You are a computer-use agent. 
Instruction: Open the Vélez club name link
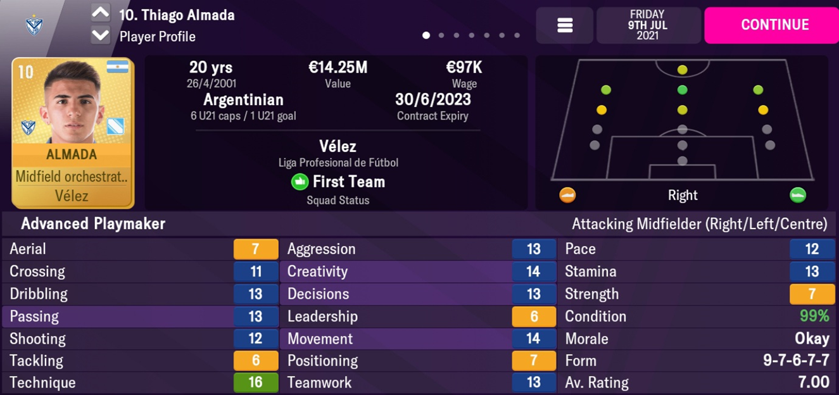tap(337, 146)
